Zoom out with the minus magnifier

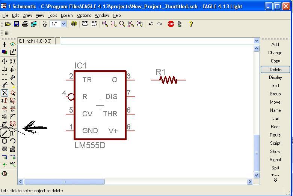pyautogui.click(x=122, y=24)
